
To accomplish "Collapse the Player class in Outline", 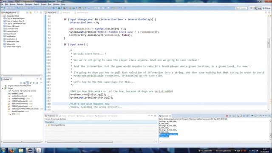I will (x=3, y=88).
